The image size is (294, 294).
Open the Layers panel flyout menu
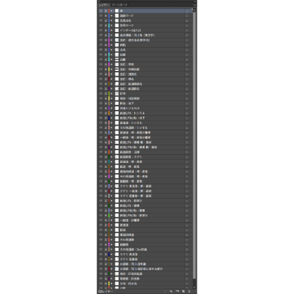click(194, 4)
